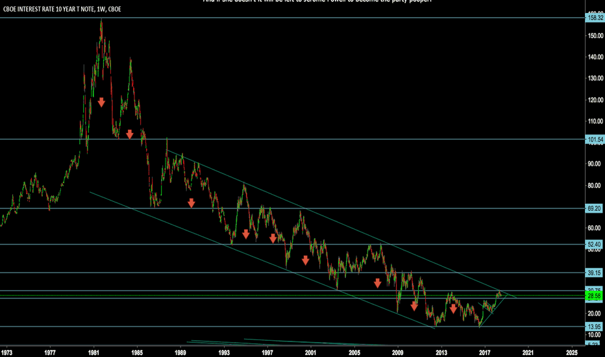Click the 1985 label on time axis
Screen dimensions: 605x357
pyautogui.click(x=137, y=352)
